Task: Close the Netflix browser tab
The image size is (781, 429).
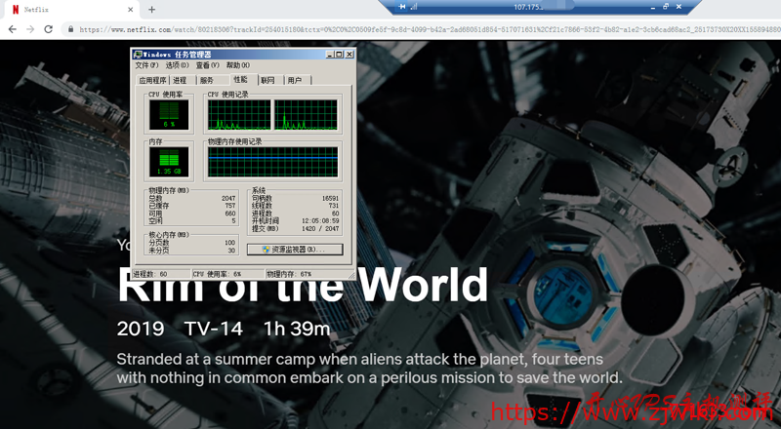Action: [122, 9]
